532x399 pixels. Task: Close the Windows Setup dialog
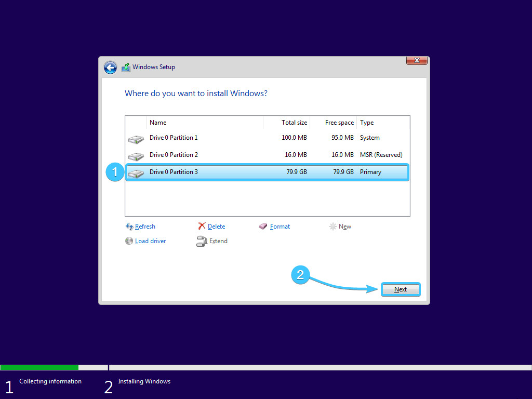417,60
